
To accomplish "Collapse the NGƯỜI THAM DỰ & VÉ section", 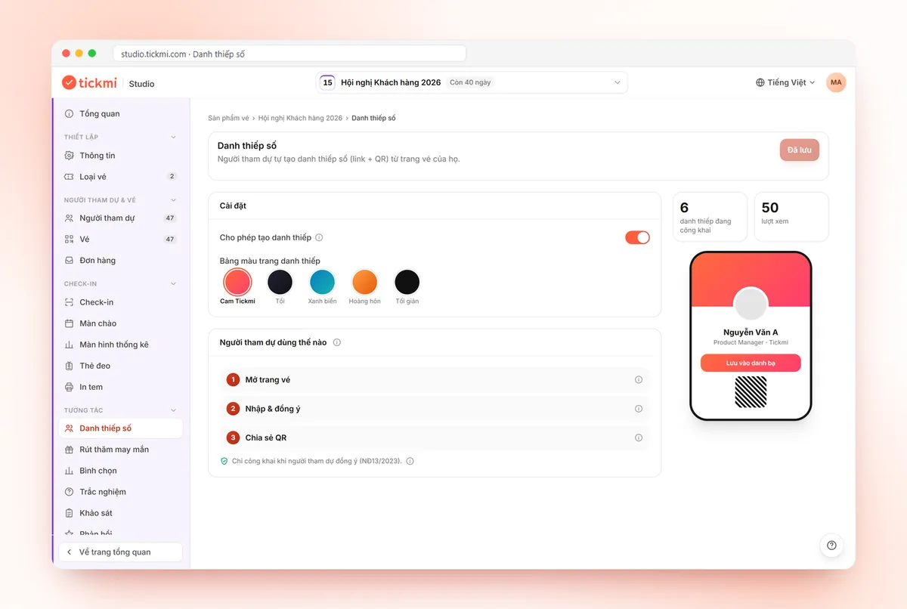I will click(173, 200).
